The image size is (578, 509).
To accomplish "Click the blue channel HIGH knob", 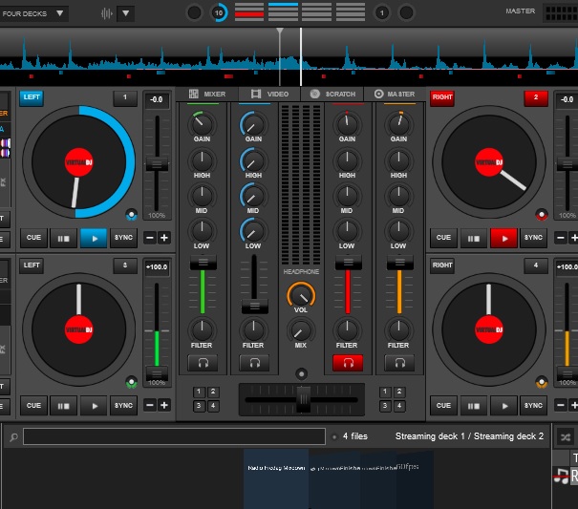I will click(x=253, y=160).
